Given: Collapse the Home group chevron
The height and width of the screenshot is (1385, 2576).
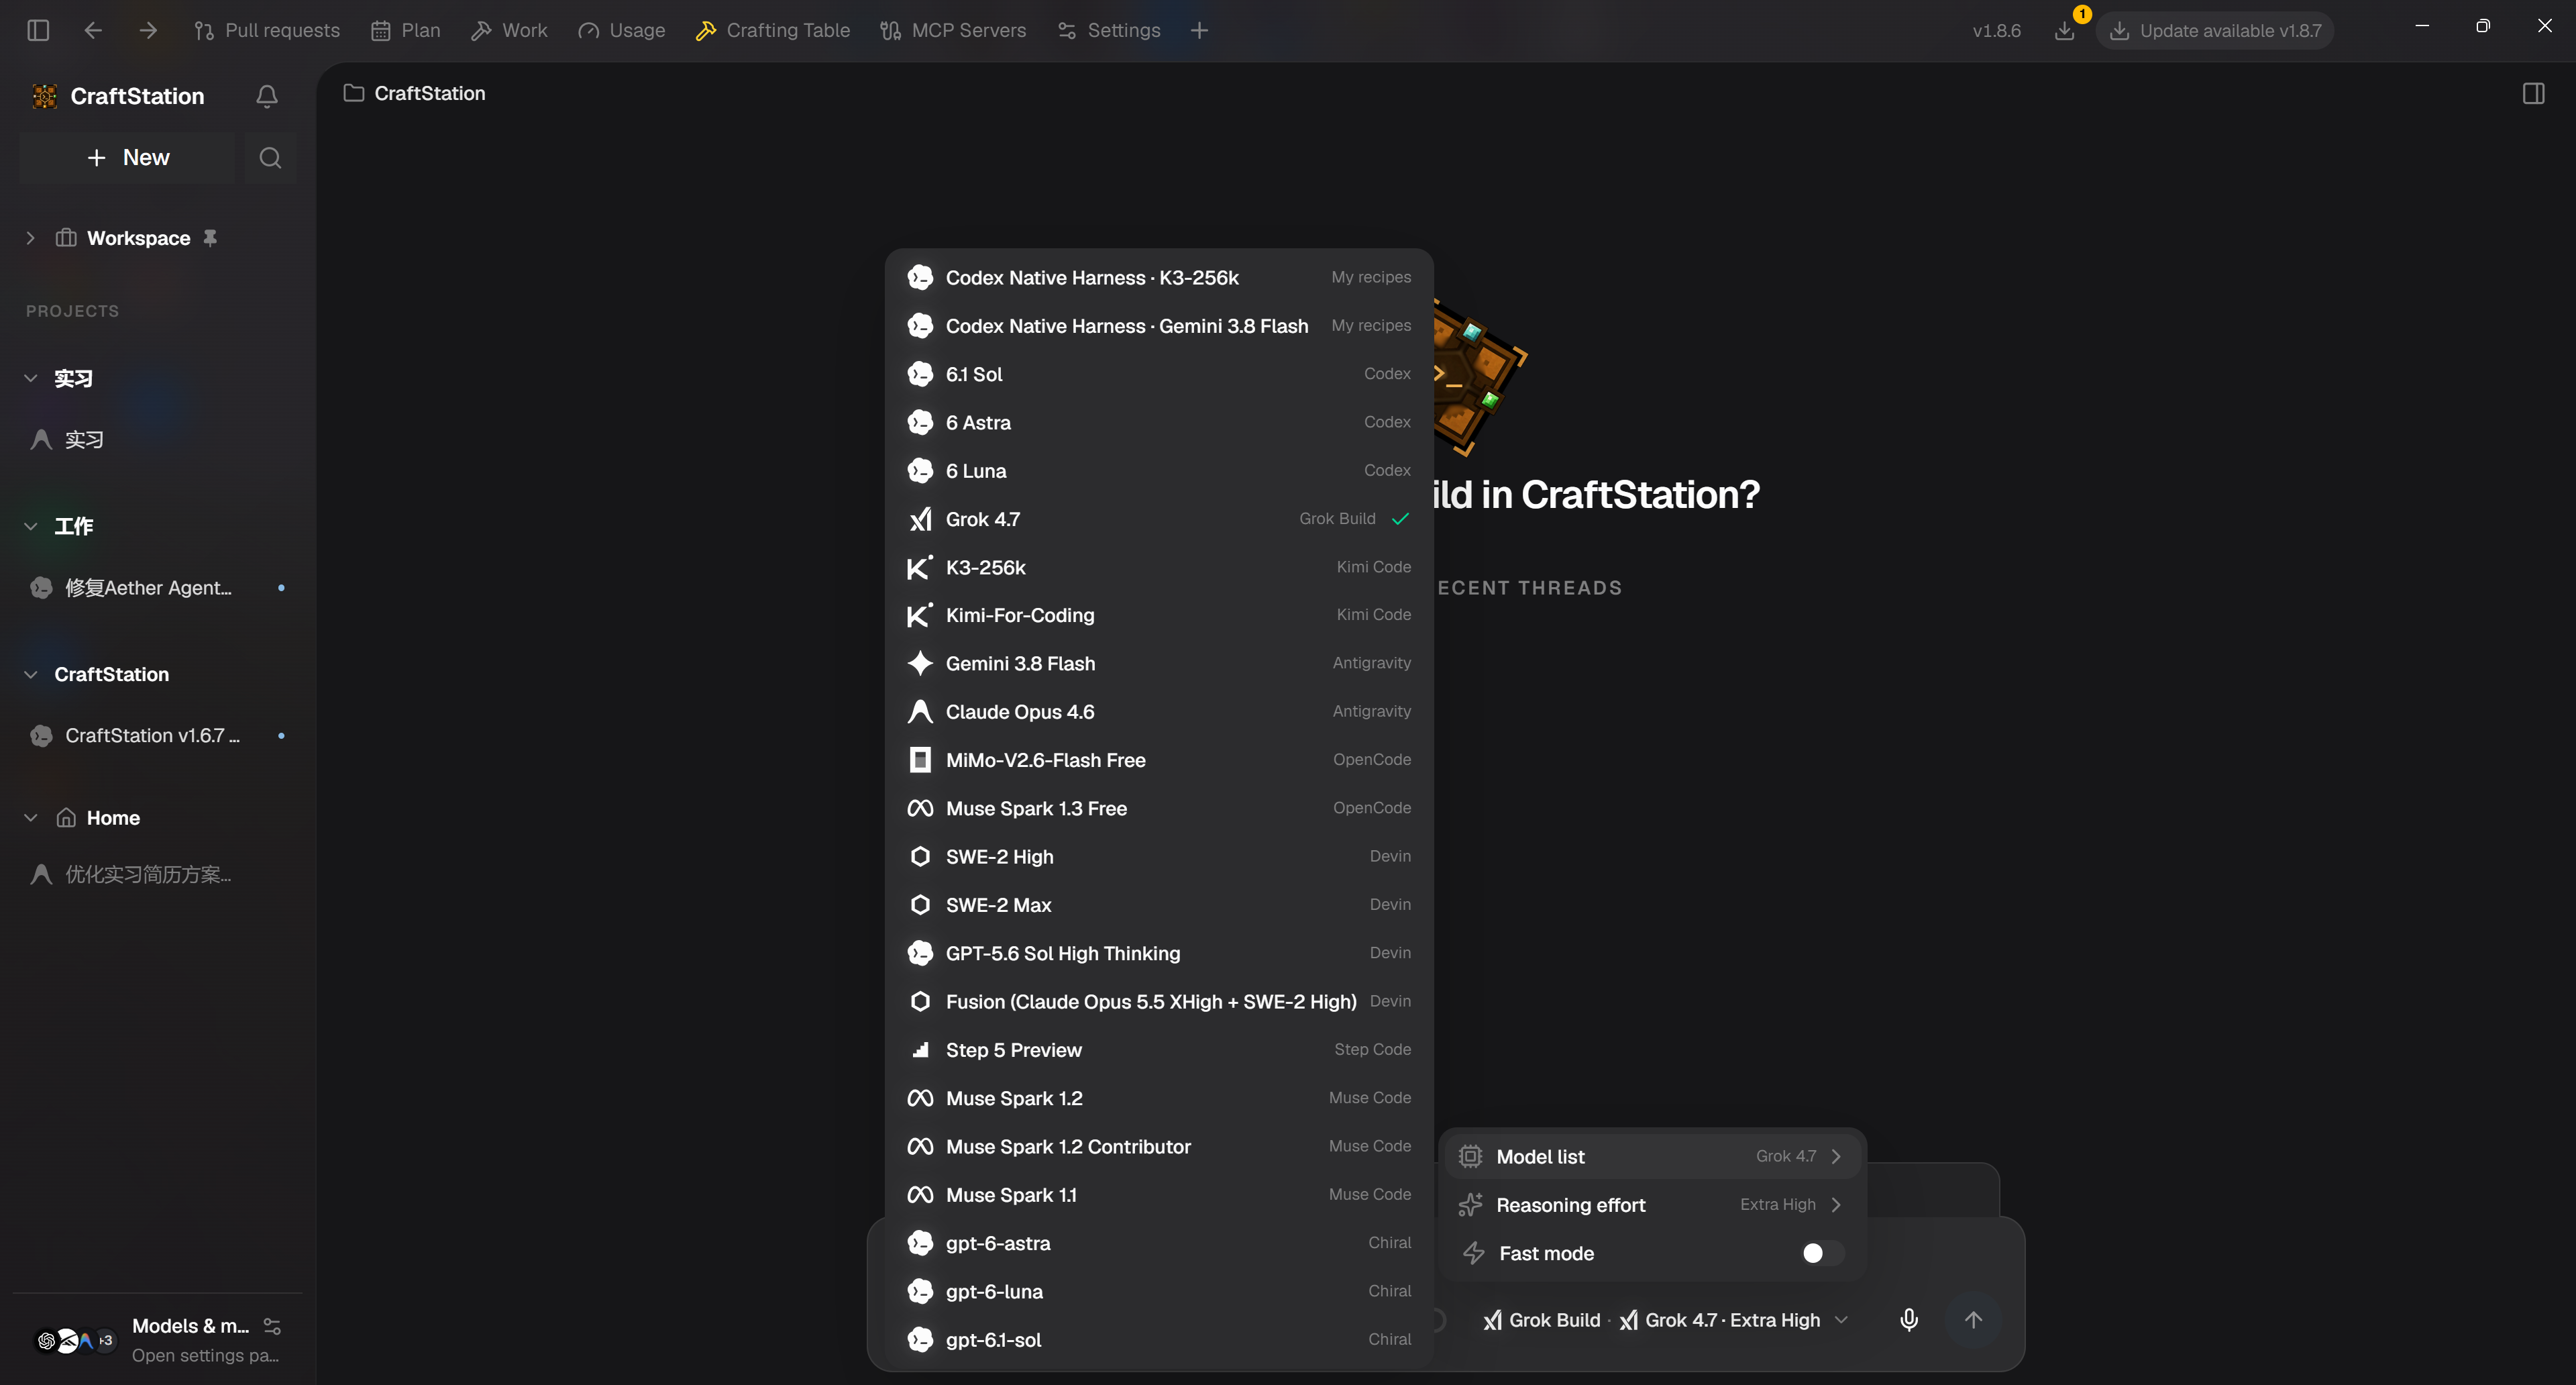Looking at the screenshot, I should (30, 817).
